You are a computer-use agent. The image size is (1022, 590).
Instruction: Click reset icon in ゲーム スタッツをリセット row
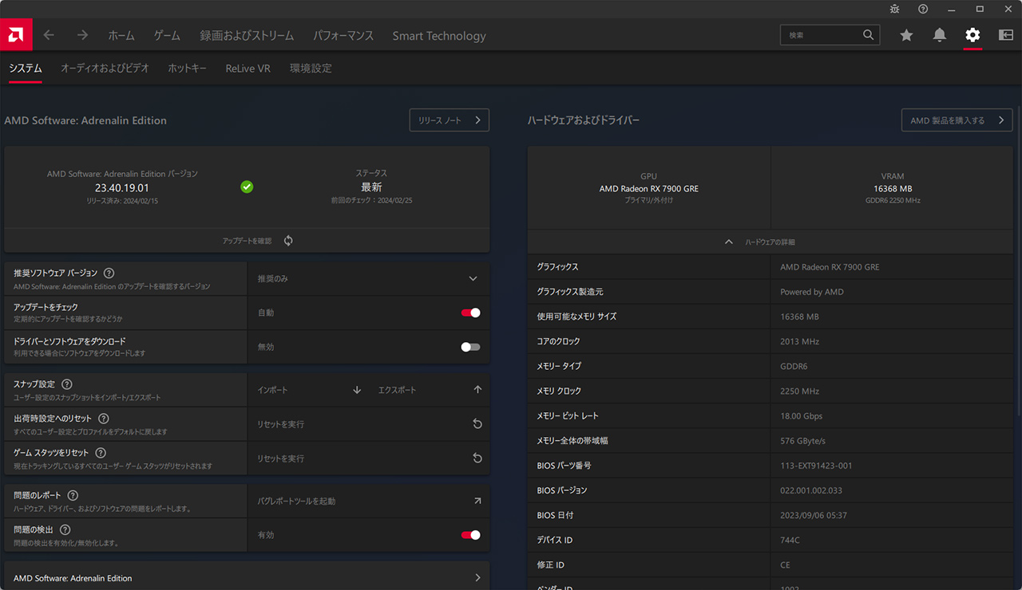(477, 458)
